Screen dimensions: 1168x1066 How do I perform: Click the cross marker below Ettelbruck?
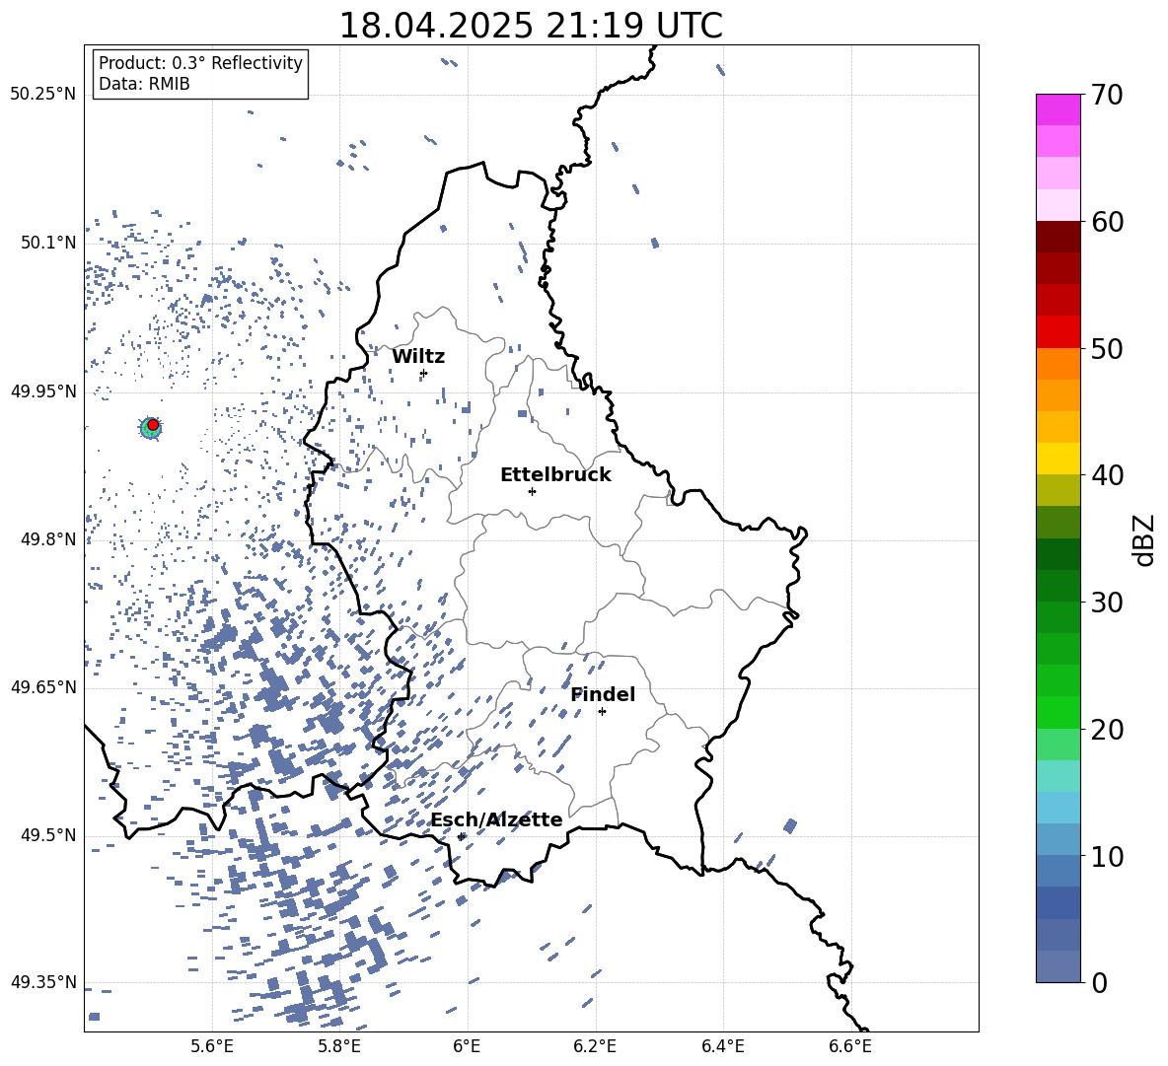(x=532, y=491)
